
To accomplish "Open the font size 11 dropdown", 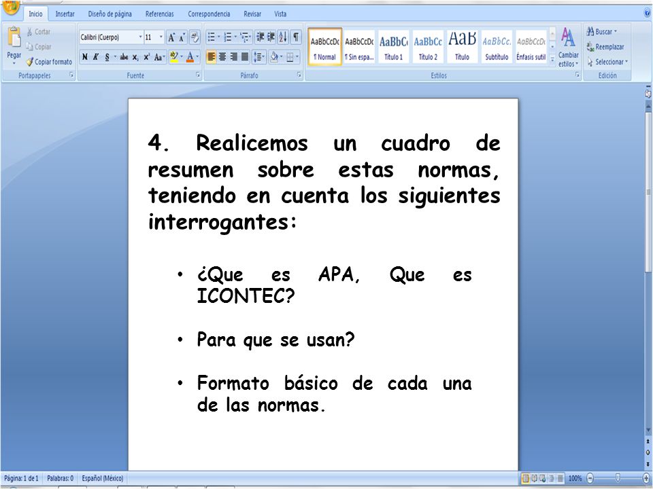I will coord(161,37).
